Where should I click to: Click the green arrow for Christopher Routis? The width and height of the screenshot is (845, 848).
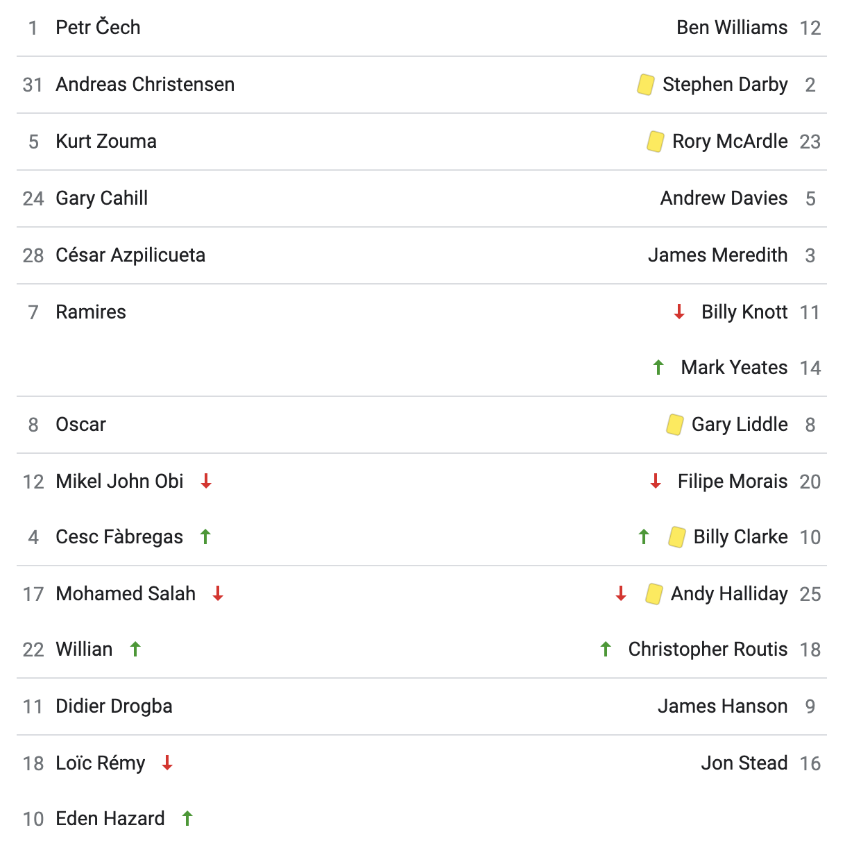click(x=606, y=649)
